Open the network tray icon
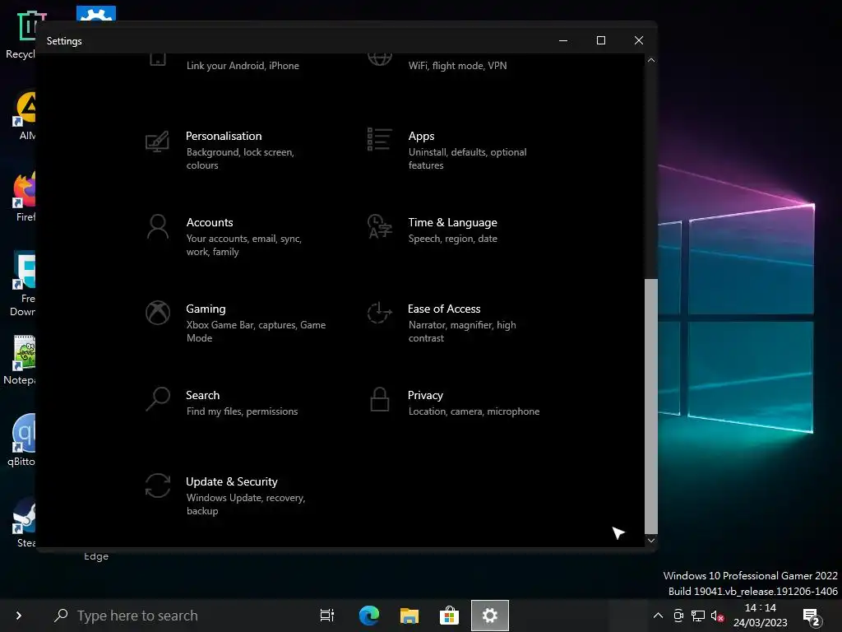The width and height of the screenshot is (842, 632). (697, 616)
